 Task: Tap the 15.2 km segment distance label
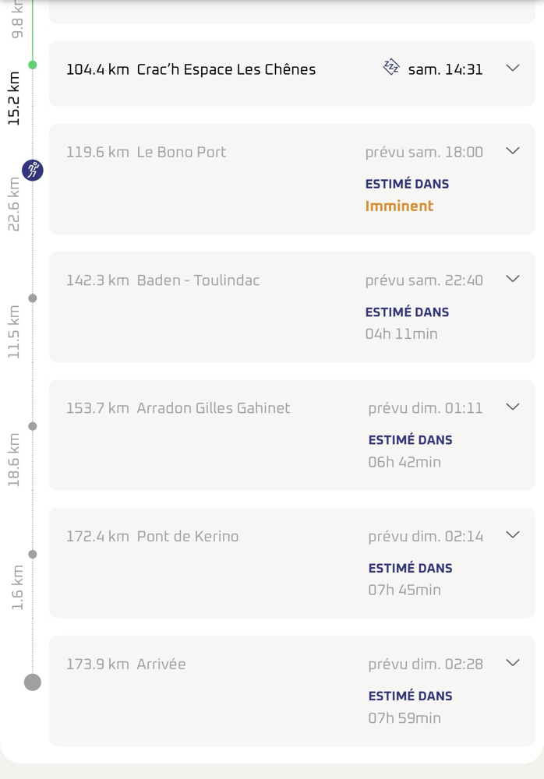pos(13,98)
